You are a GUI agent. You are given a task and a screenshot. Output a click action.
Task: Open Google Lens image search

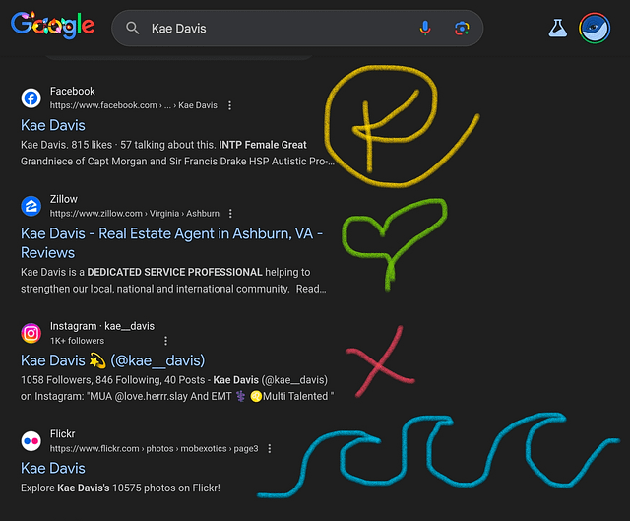pos(462,29)
